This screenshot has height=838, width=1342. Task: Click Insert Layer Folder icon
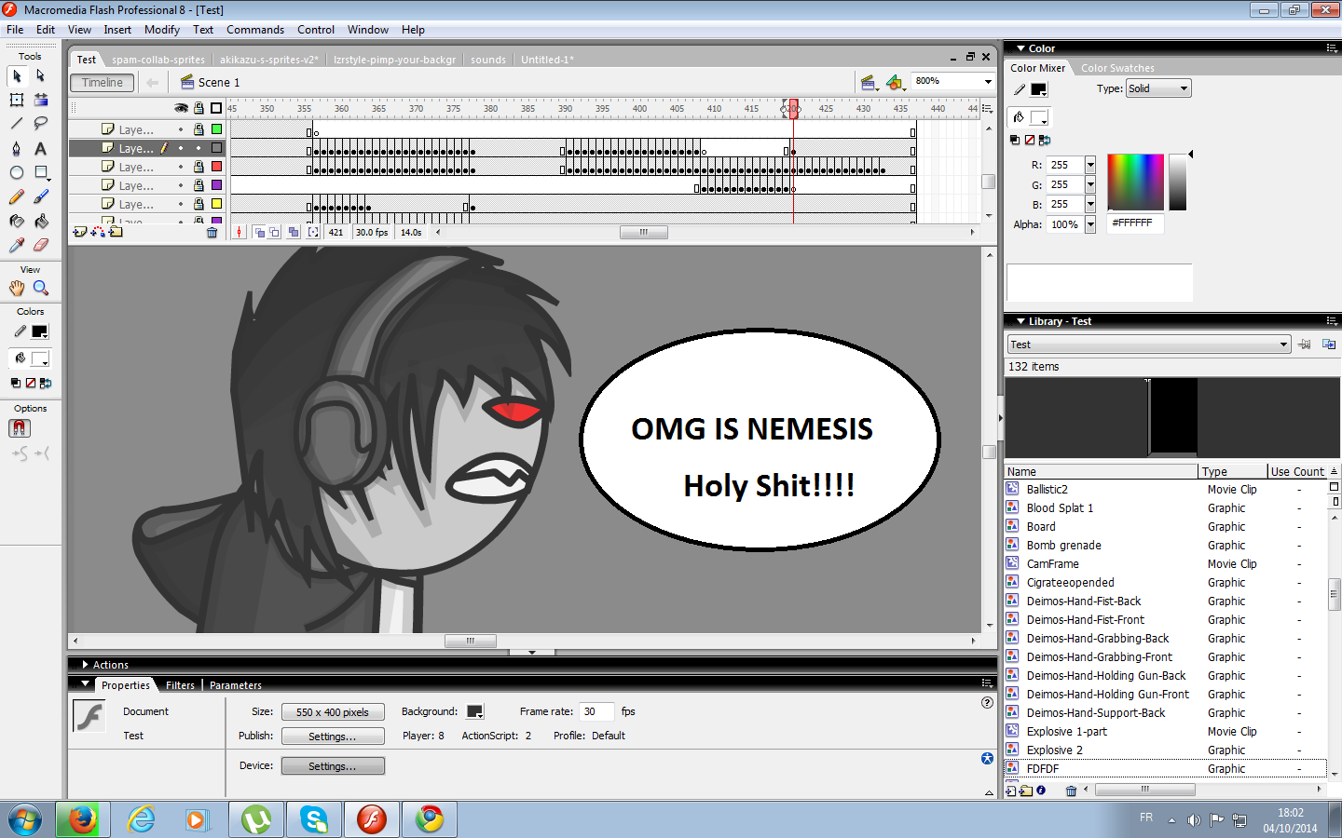point(116,232)
